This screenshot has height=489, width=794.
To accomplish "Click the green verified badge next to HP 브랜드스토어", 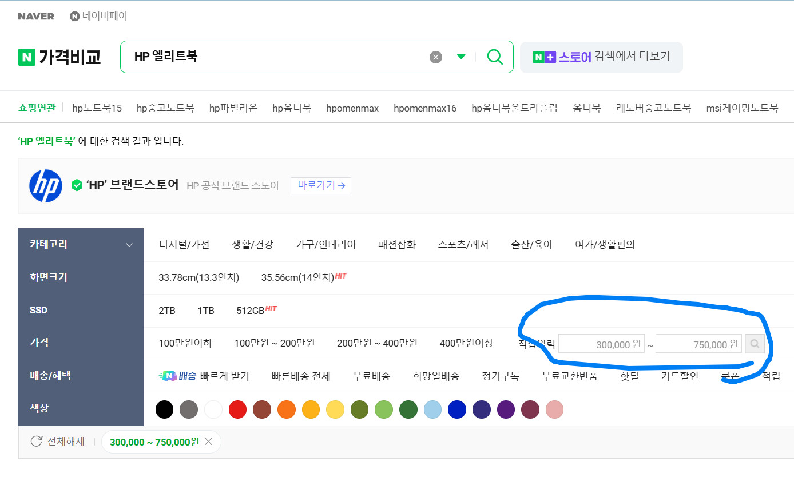I will coord(78,185).
